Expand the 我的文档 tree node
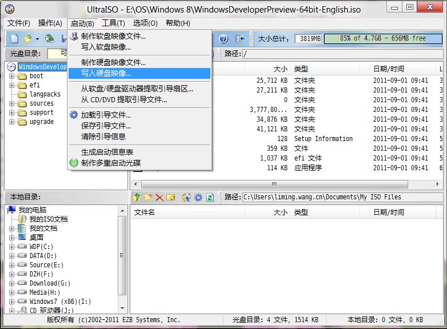The width and height of the screenshot is (447, 329). tap(11, 228)
